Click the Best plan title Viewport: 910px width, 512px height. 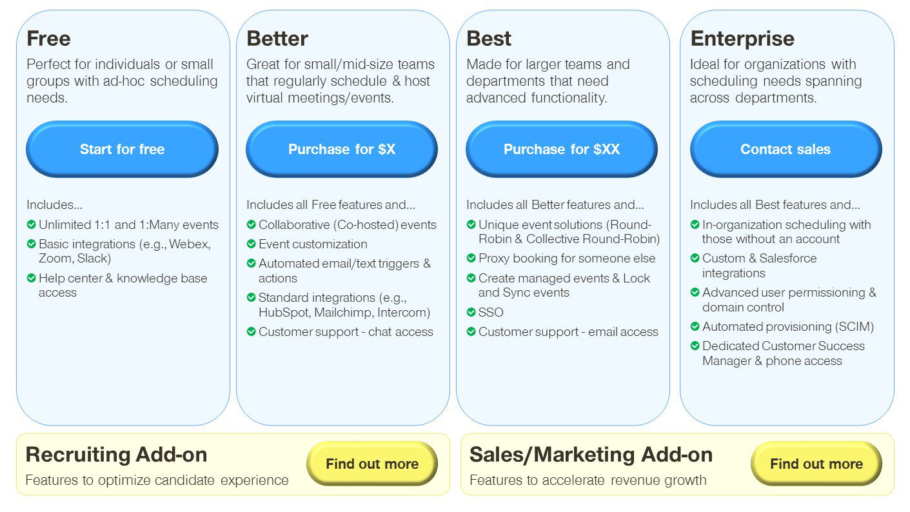pos(488,39)
